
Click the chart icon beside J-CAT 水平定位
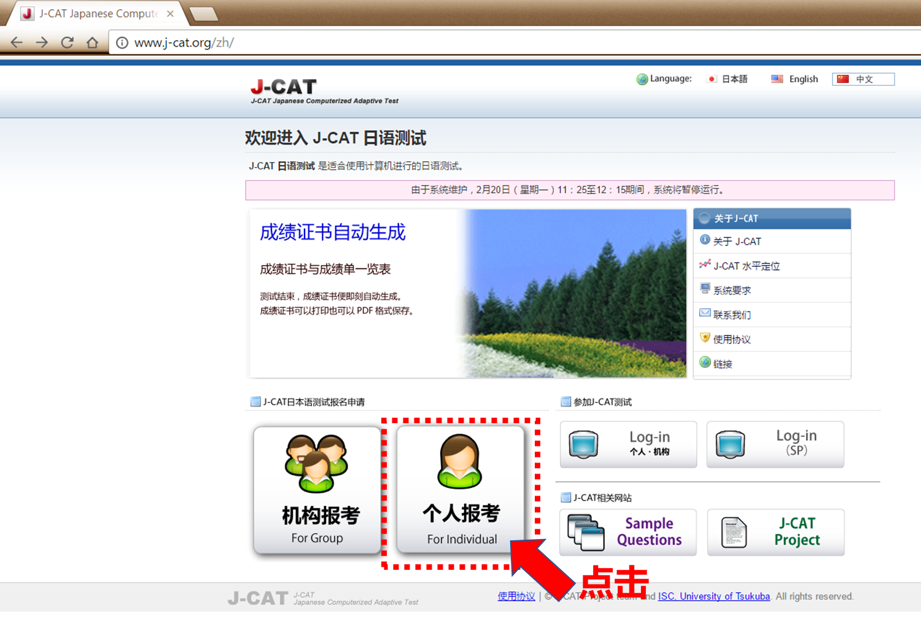705,264
